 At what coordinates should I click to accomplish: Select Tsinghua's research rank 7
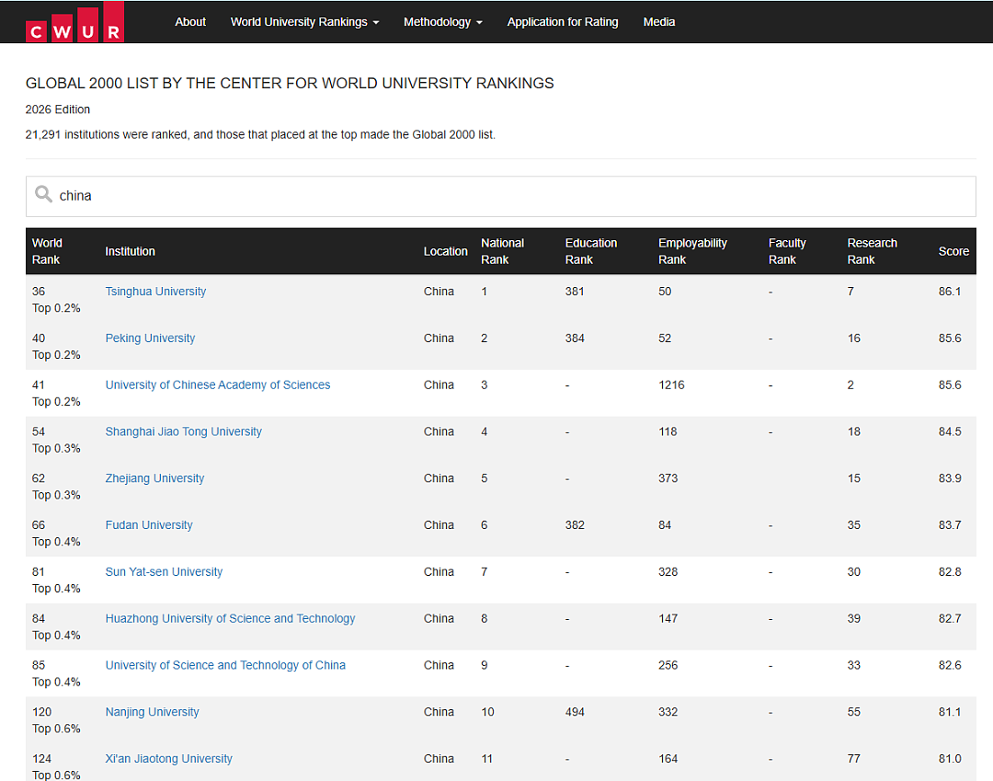coord(850,292)
